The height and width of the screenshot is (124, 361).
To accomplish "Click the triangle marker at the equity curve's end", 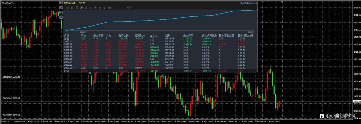I will (257, 10).
